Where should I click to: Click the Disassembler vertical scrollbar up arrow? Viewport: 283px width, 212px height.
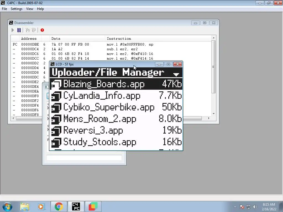[214, 38]
